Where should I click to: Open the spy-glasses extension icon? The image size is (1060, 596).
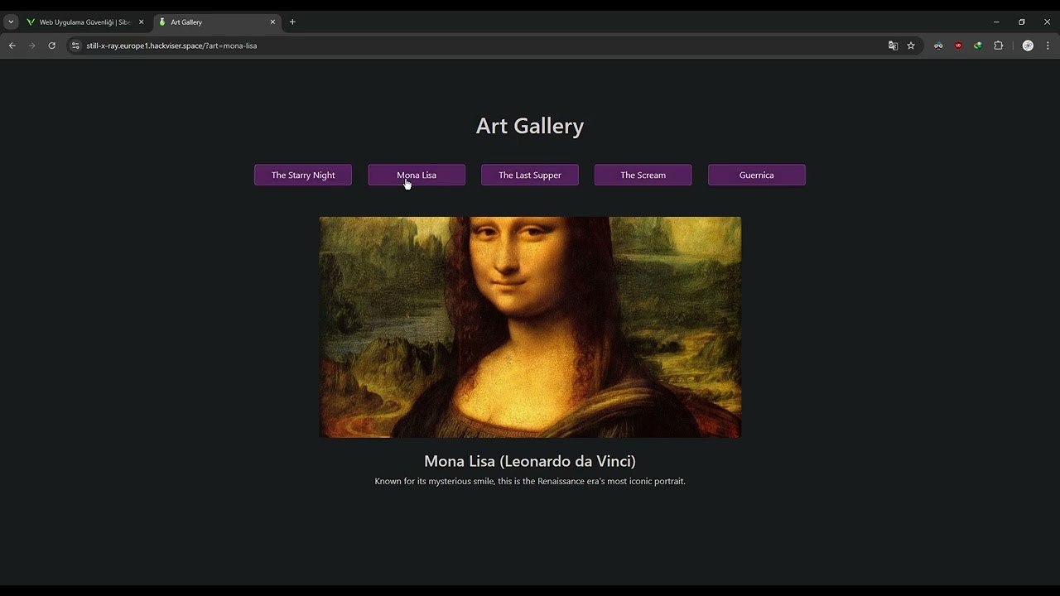(938, 46)
